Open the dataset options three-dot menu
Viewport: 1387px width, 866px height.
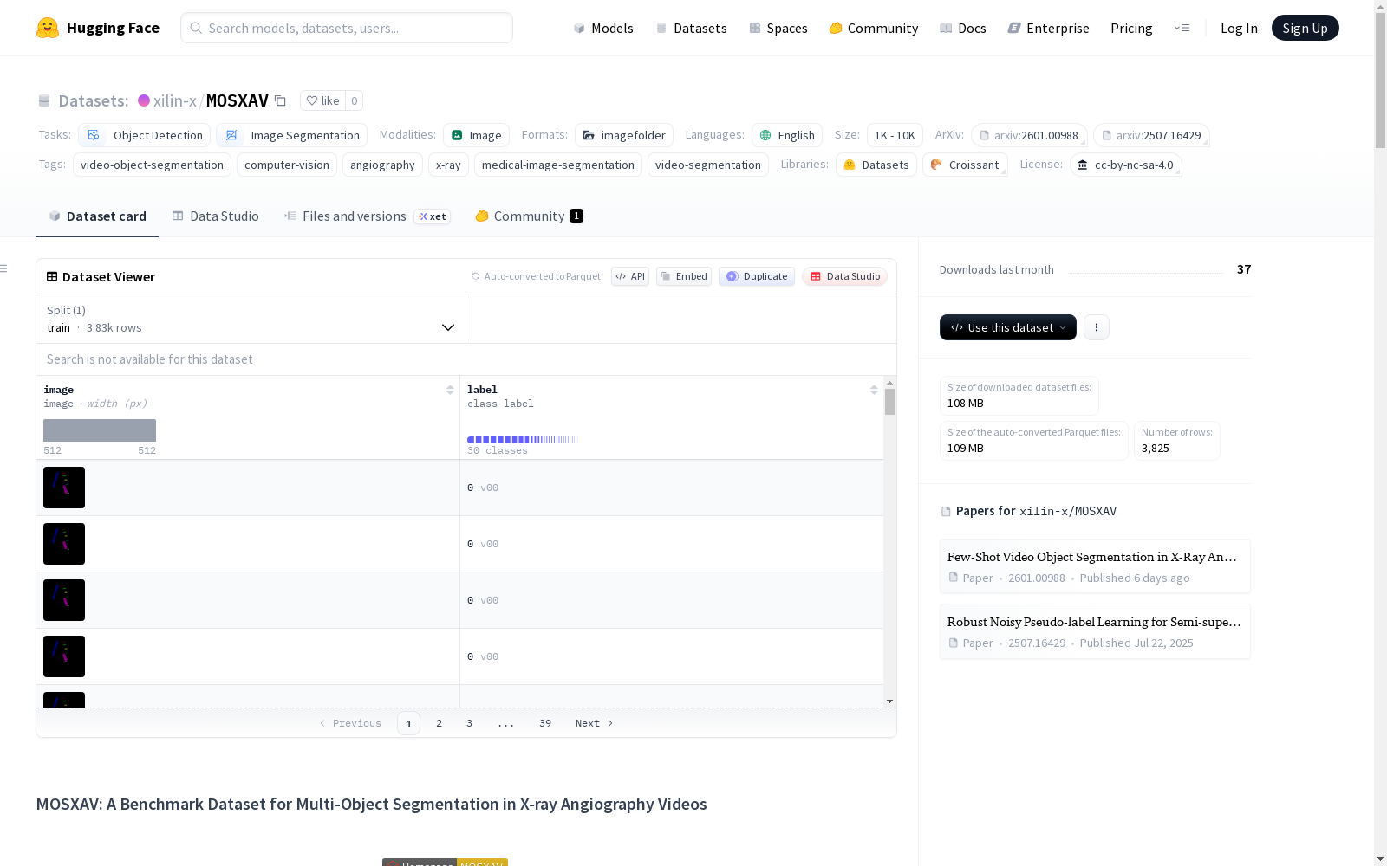pyautogui.click(x=1097, y=327)
